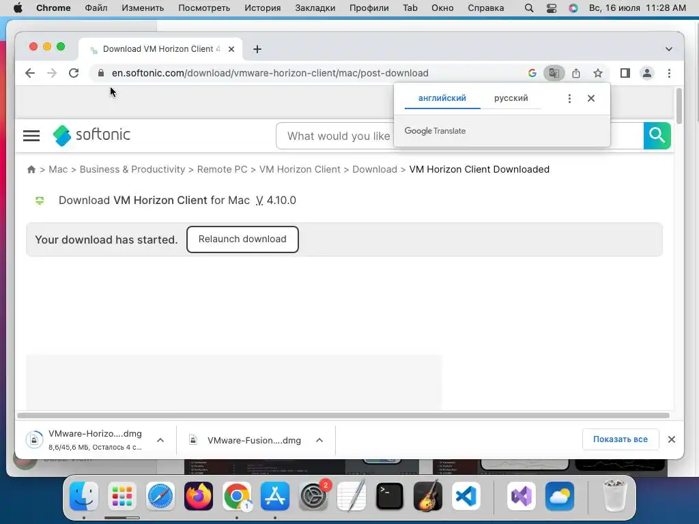Open the Профили menu

[x=369, y=8]
